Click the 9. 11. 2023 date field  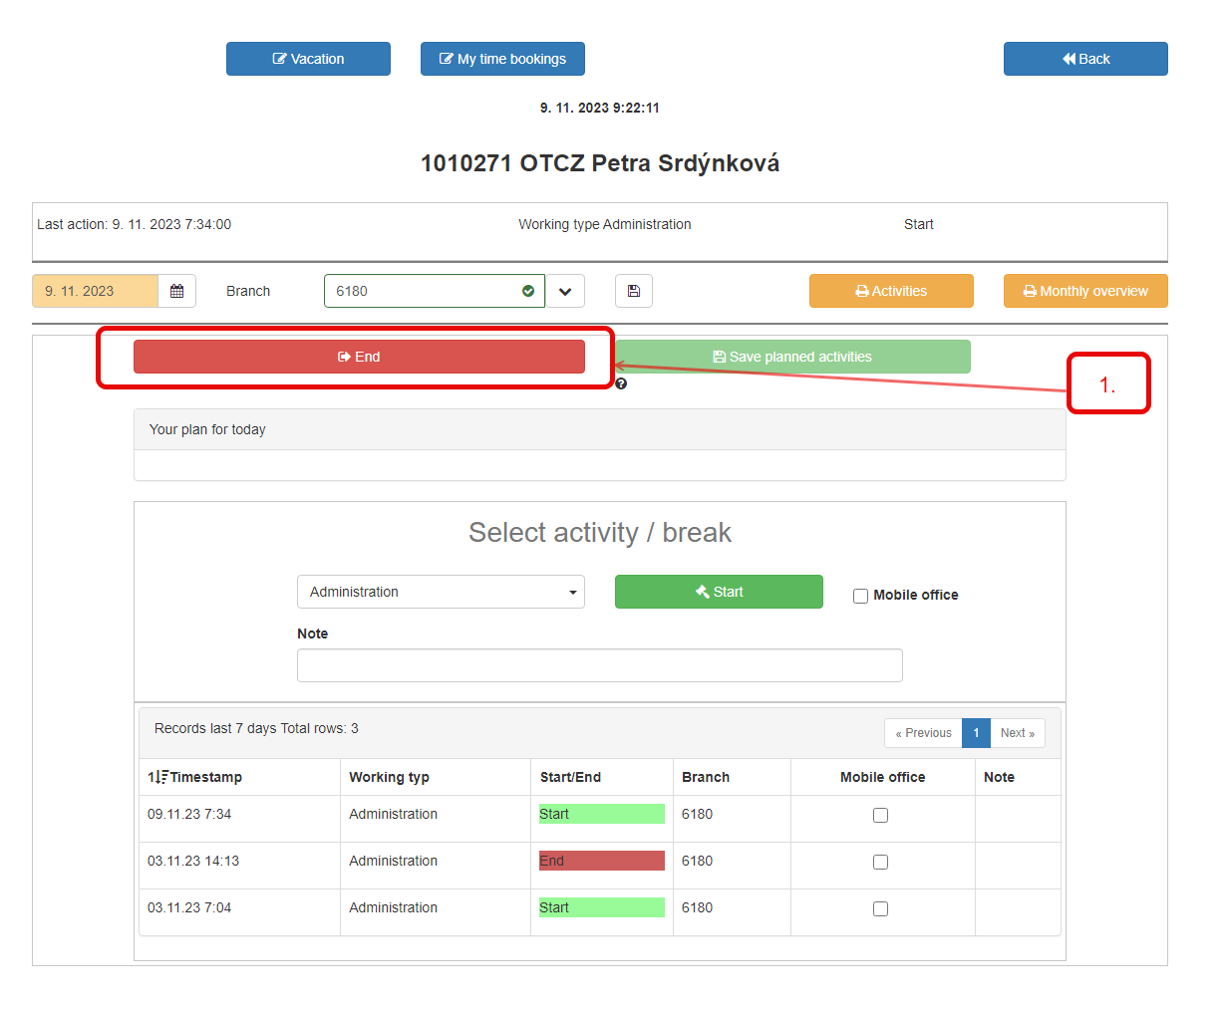pyautogui.click(x=96, y=291)
